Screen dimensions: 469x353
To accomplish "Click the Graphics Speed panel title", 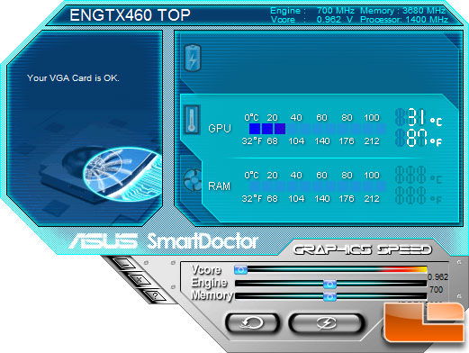I will (363, 249).
